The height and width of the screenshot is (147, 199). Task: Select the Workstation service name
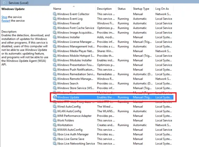(x=65, y=125)
